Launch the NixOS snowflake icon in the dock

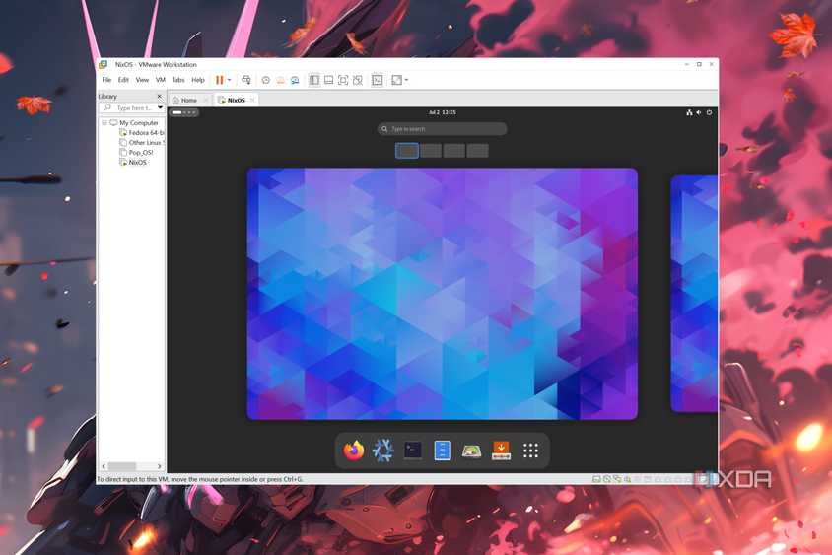(x=383, y=451)
